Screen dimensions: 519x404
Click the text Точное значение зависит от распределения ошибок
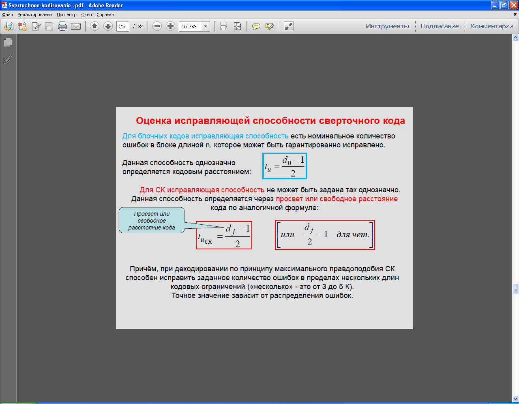[x=262, y=296]
